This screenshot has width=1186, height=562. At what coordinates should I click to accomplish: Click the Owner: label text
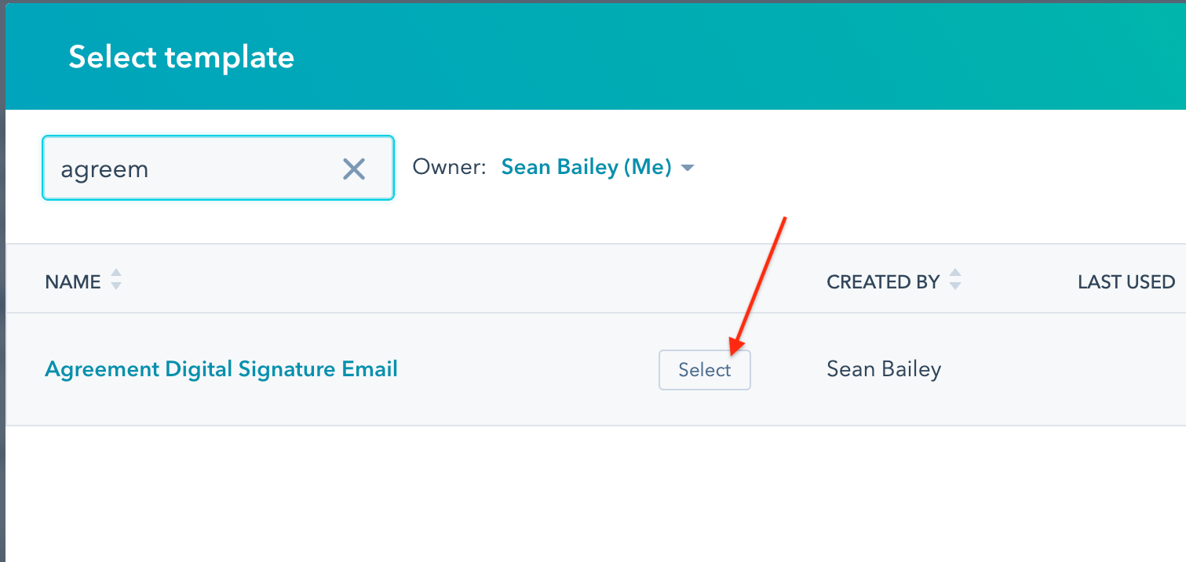450,167
